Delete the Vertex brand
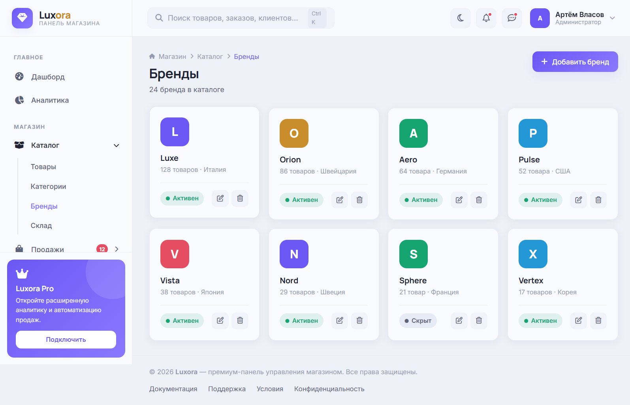The height and width of the screenshot is (405, 630). point(598,321)
